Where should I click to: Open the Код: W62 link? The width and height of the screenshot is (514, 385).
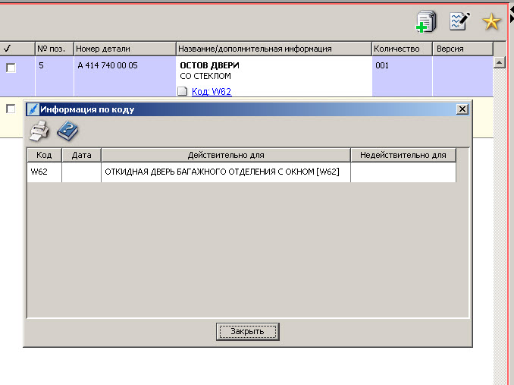[x=212, y=92]
